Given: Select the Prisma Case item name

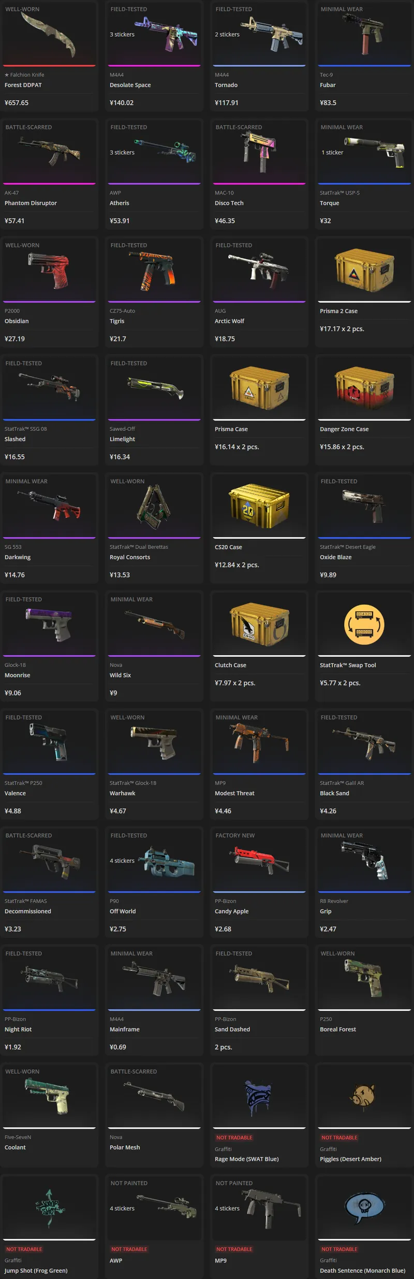Looking at the screenshot, I should [231, 429].
